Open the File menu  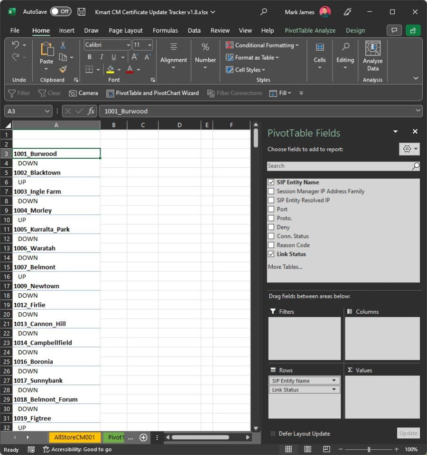pos(15,30)
